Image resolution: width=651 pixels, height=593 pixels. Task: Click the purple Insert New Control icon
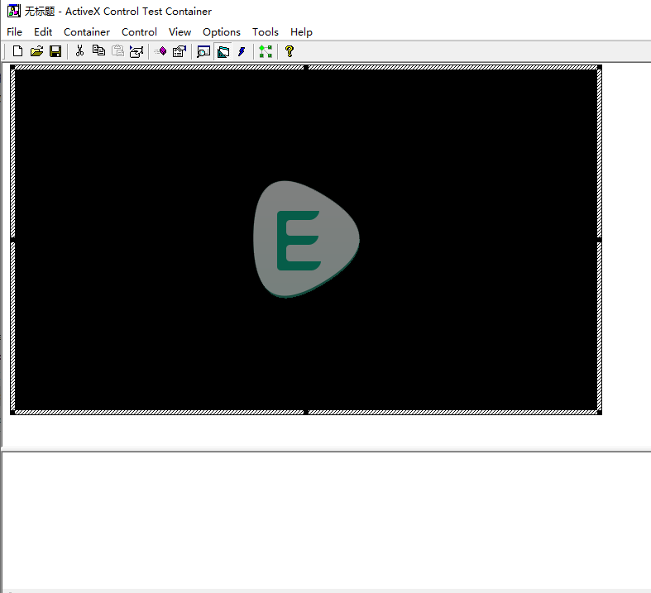[160, 51]
